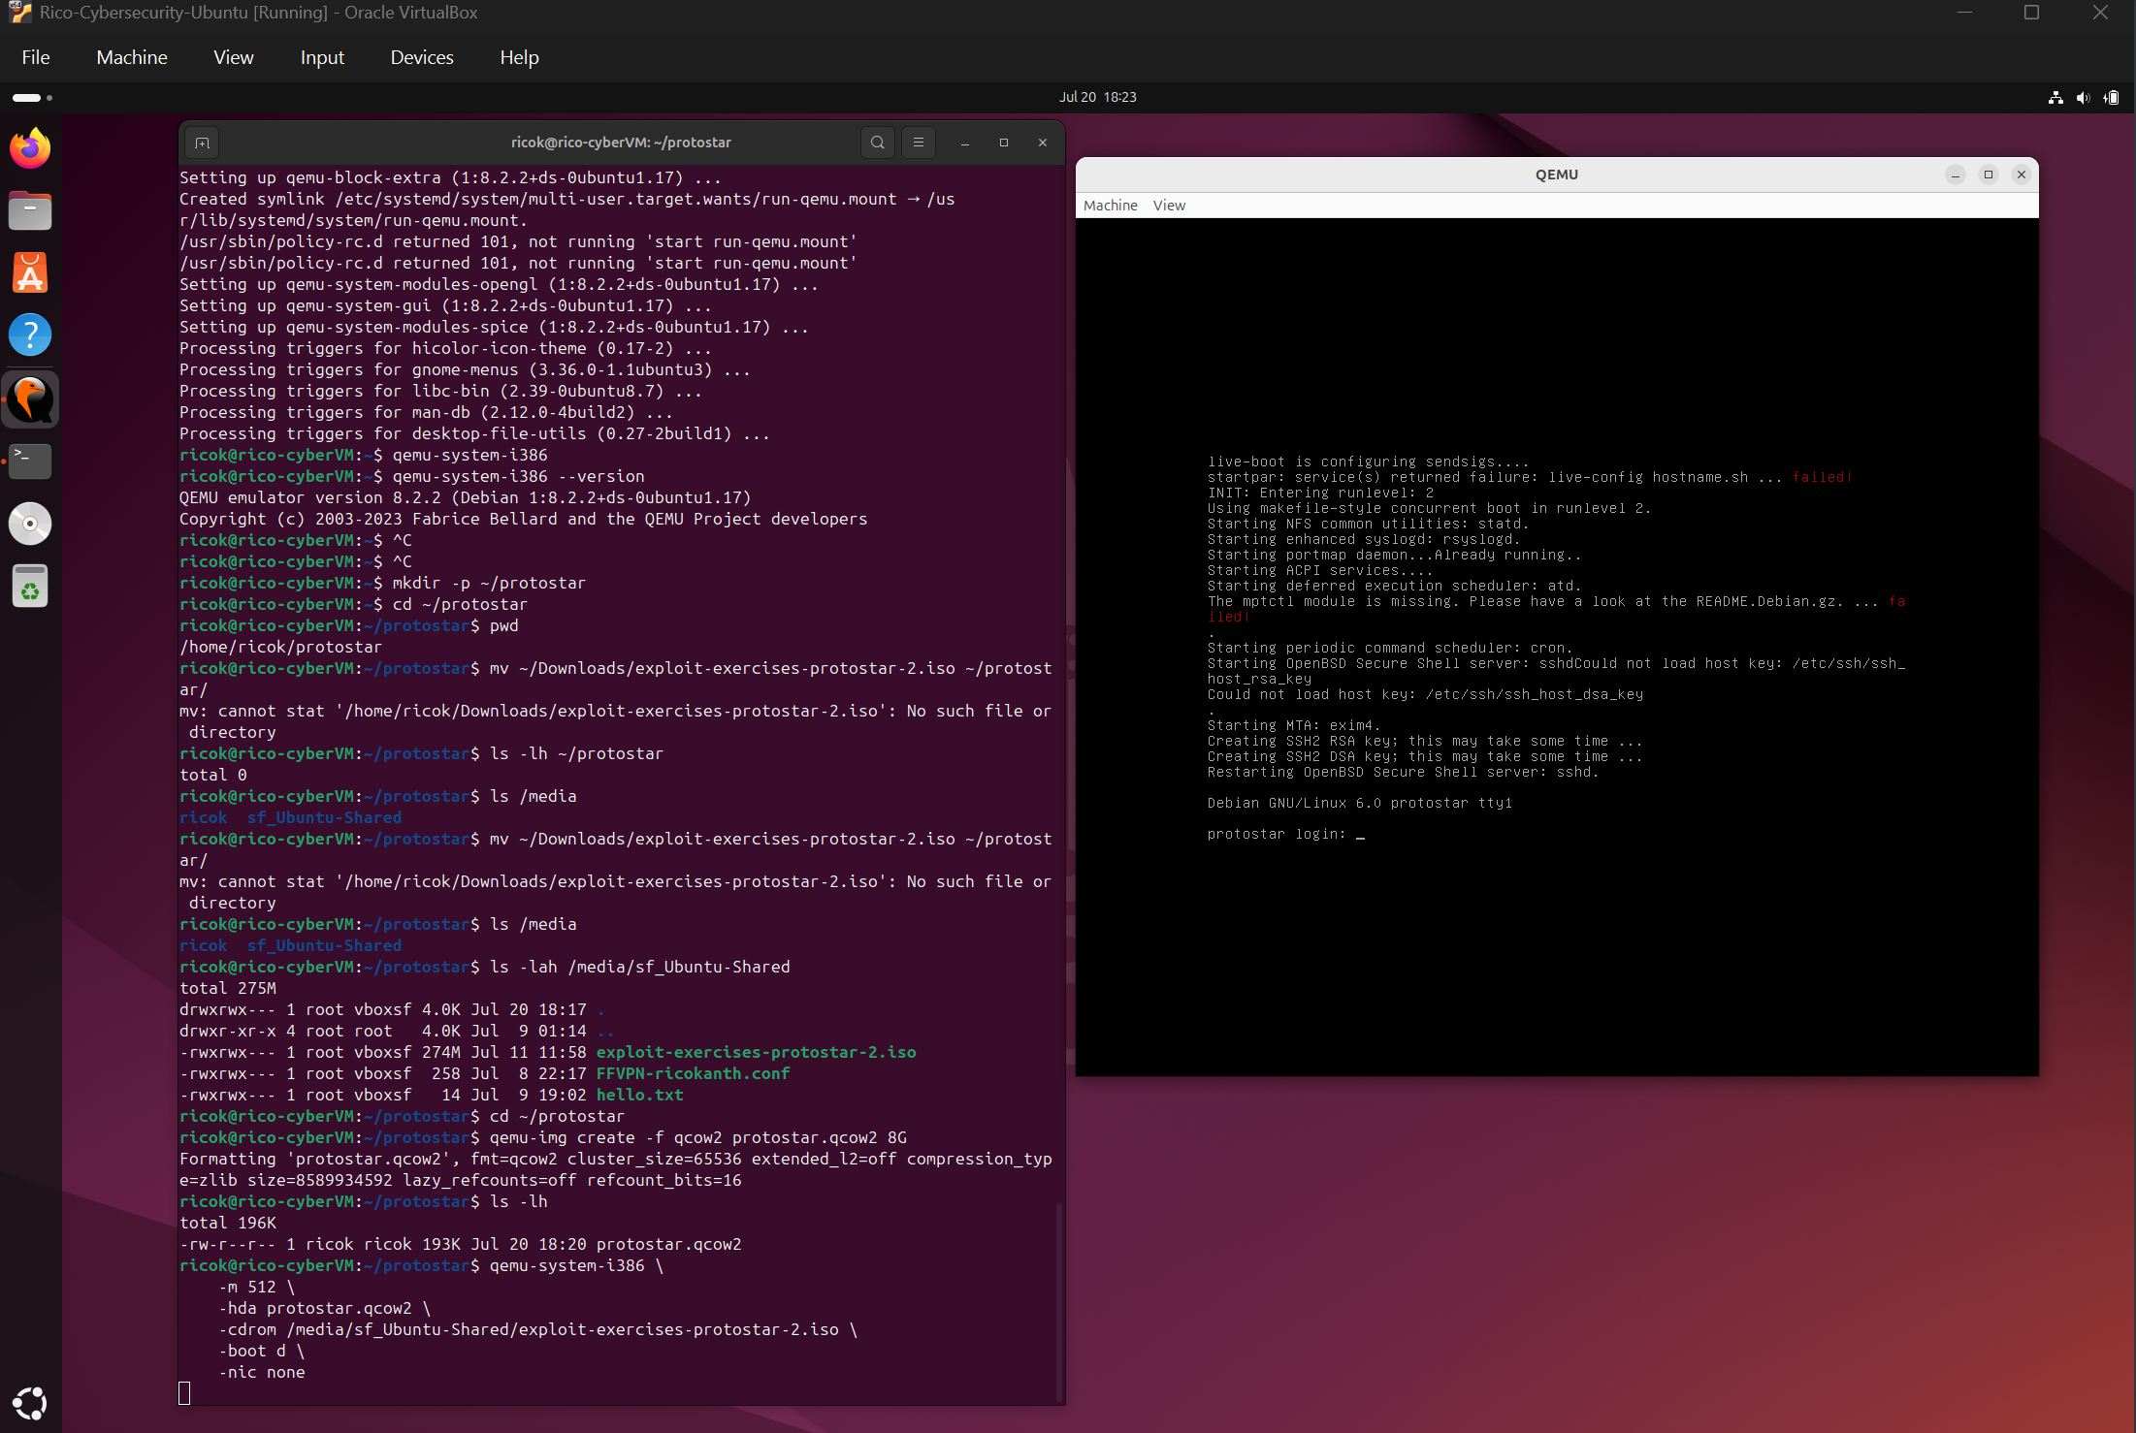Launch Ubuntu App Center from dock
Screen dimensions: 2136x1433
[30, 272]
